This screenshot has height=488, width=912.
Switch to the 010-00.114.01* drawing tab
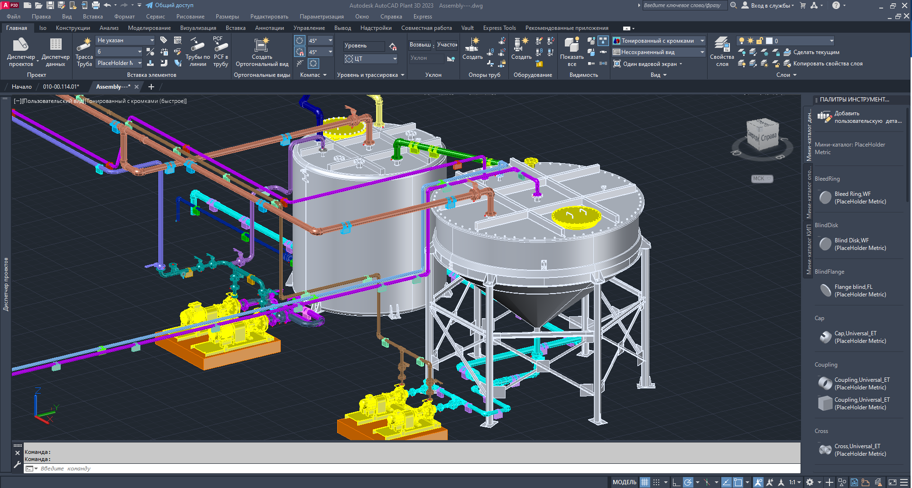pyautogui.click(x=61, y=87)
